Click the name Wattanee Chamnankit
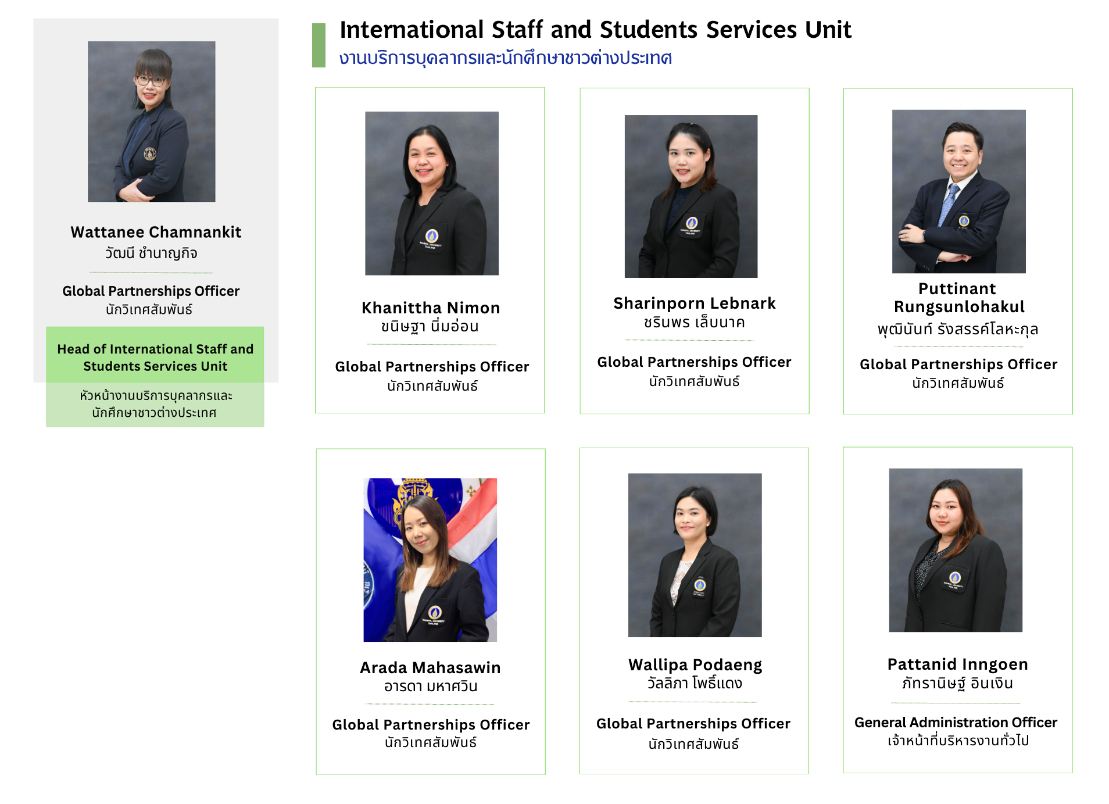Viewport: 1109px width, 804px height. (156, 232)
